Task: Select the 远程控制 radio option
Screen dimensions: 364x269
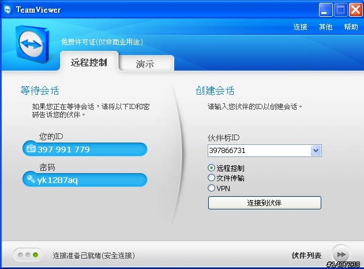Action: tap(211, 168)
